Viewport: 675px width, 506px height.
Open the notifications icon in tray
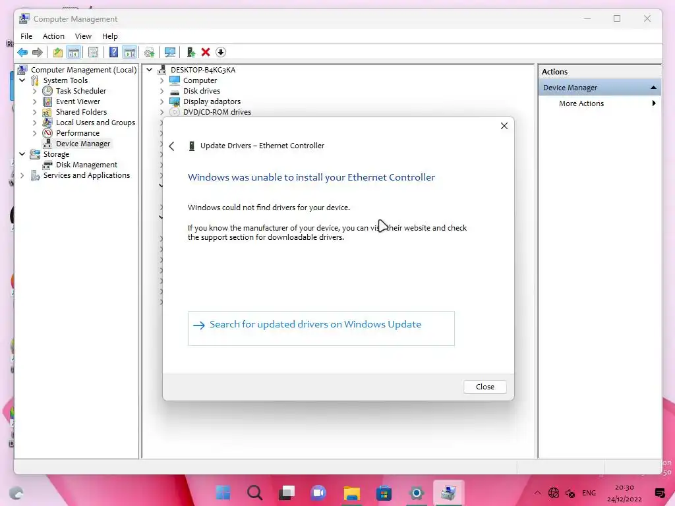(659, 493)
